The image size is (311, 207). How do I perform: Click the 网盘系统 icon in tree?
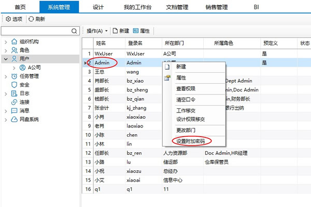pos(14,119)
